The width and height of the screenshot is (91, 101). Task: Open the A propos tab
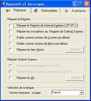pos(75,11)
